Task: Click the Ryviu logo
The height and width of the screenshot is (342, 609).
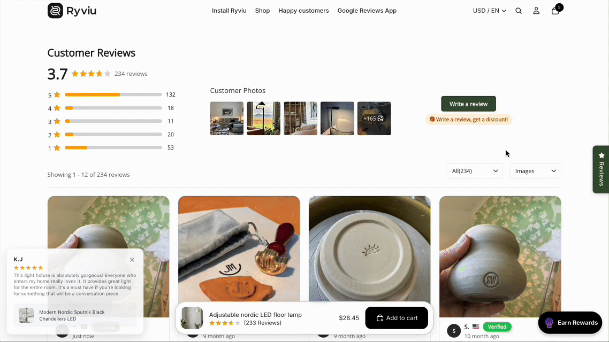Action: [x=72, y=11]
